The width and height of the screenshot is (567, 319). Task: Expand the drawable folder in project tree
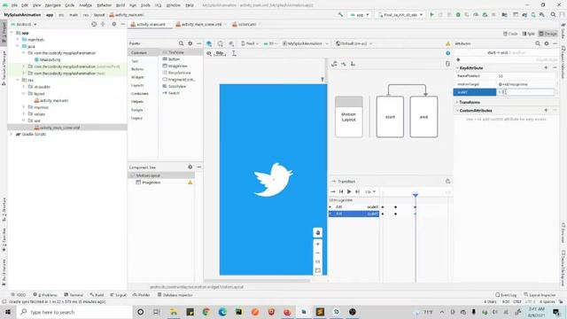click(24, 87)
